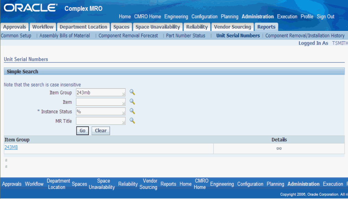Click the Clear button
Viewport: 348px width, 199px height.
pos(101,130)
